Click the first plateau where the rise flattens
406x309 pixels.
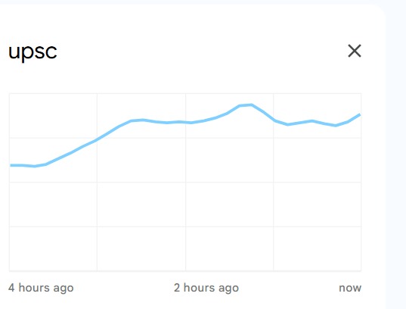pos(138,120)
